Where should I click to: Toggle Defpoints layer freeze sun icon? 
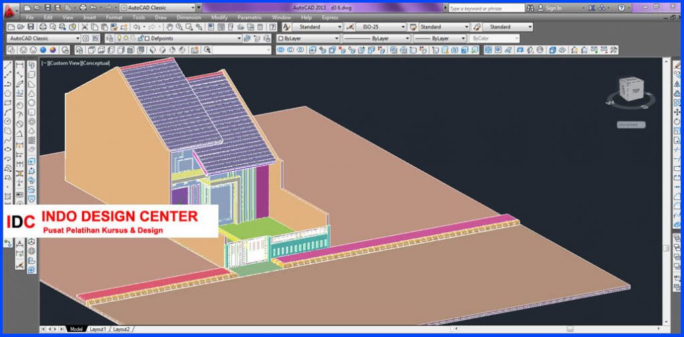click(x=126, y=38)
